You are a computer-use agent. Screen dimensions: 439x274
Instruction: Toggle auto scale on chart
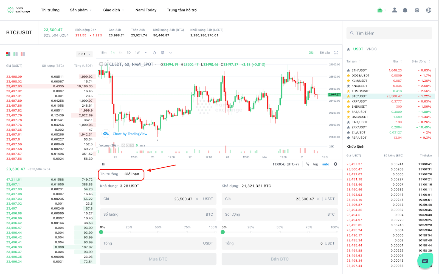(326, 164)
